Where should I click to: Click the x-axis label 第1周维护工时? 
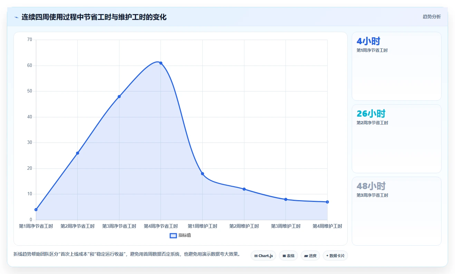point(202,226)
